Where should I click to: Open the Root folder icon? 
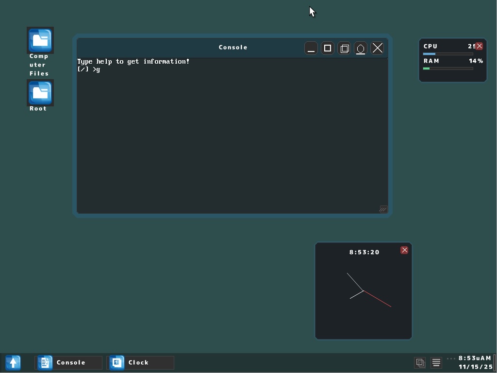pyautogui.click(x=40, y=93)
